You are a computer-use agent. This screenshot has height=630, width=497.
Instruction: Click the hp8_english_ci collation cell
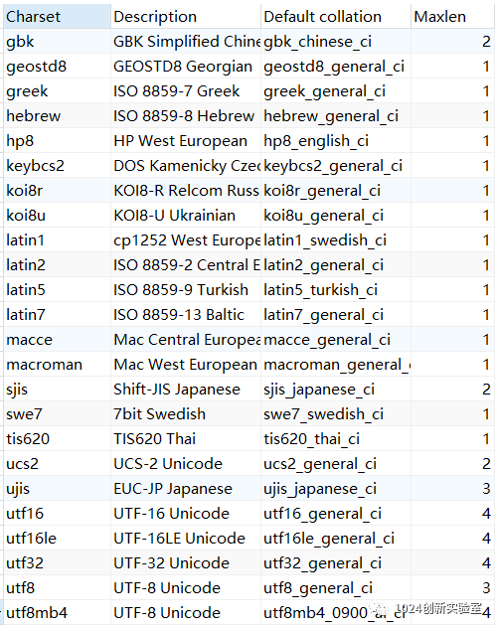coord(336,141)
